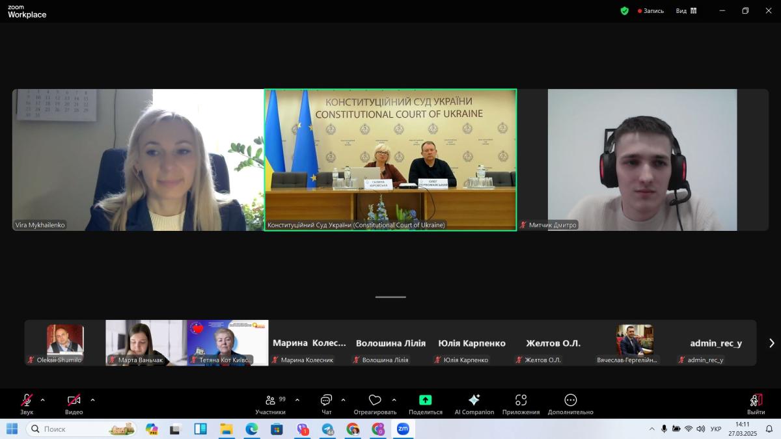Leave the meeting

756,403
